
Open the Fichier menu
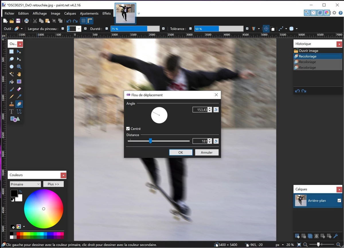point(9,13)
